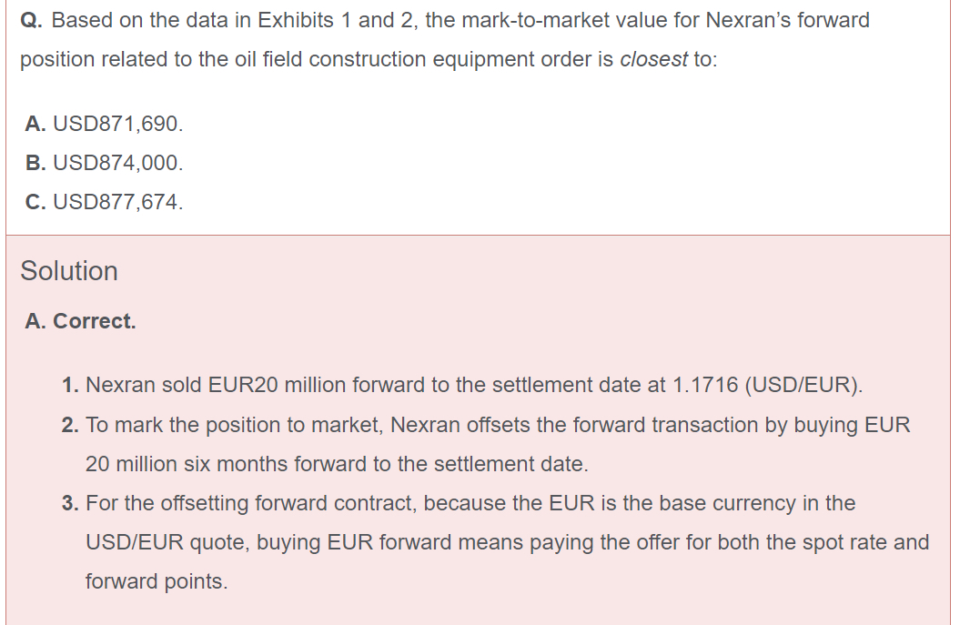Click the bold "Q." question label
970x625 pixels.
[31, 20]
